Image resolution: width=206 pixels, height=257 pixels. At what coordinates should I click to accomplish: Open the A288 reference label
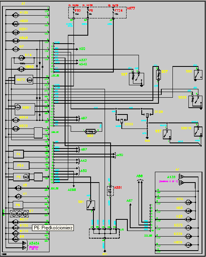[72, 190]
